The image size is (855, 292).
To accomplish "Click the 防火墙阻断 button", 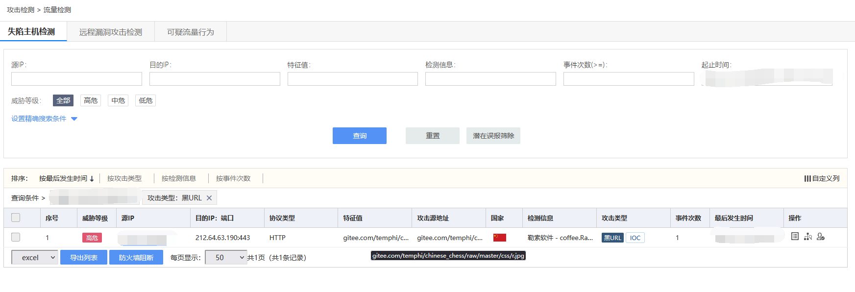I will click(136, 257).
